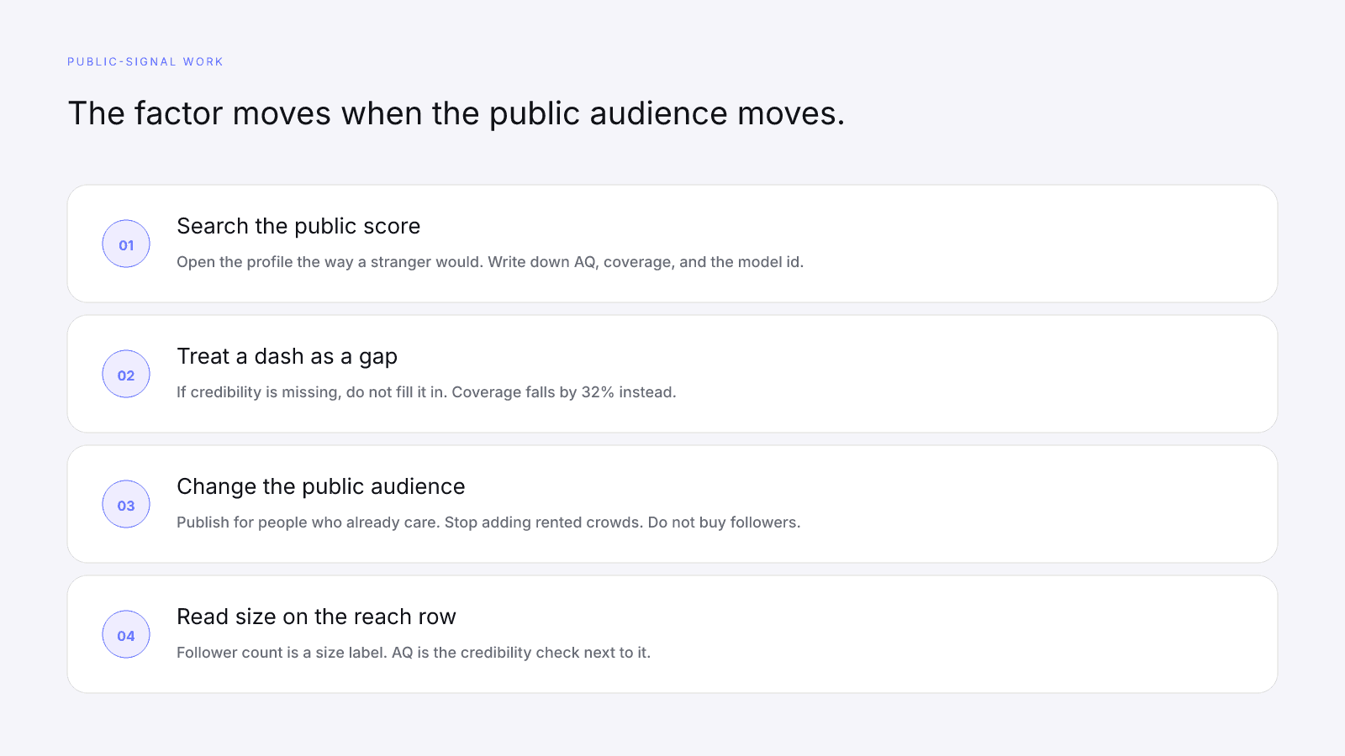The image size is (1345, 756).
Task: Click the 04 step number badge
Action: pos(126,634)
